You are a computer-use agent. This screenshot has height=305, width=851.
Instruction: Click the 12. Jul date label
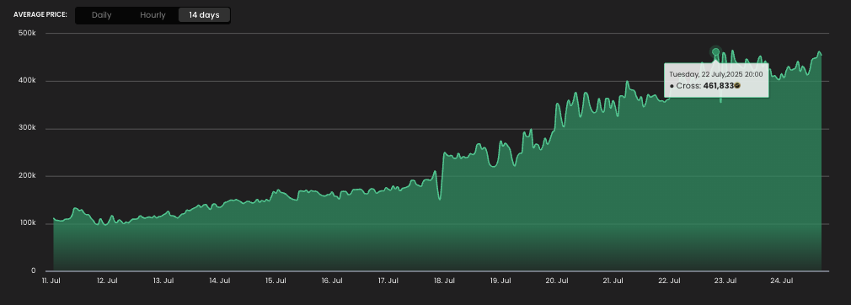tap(107, 281)
